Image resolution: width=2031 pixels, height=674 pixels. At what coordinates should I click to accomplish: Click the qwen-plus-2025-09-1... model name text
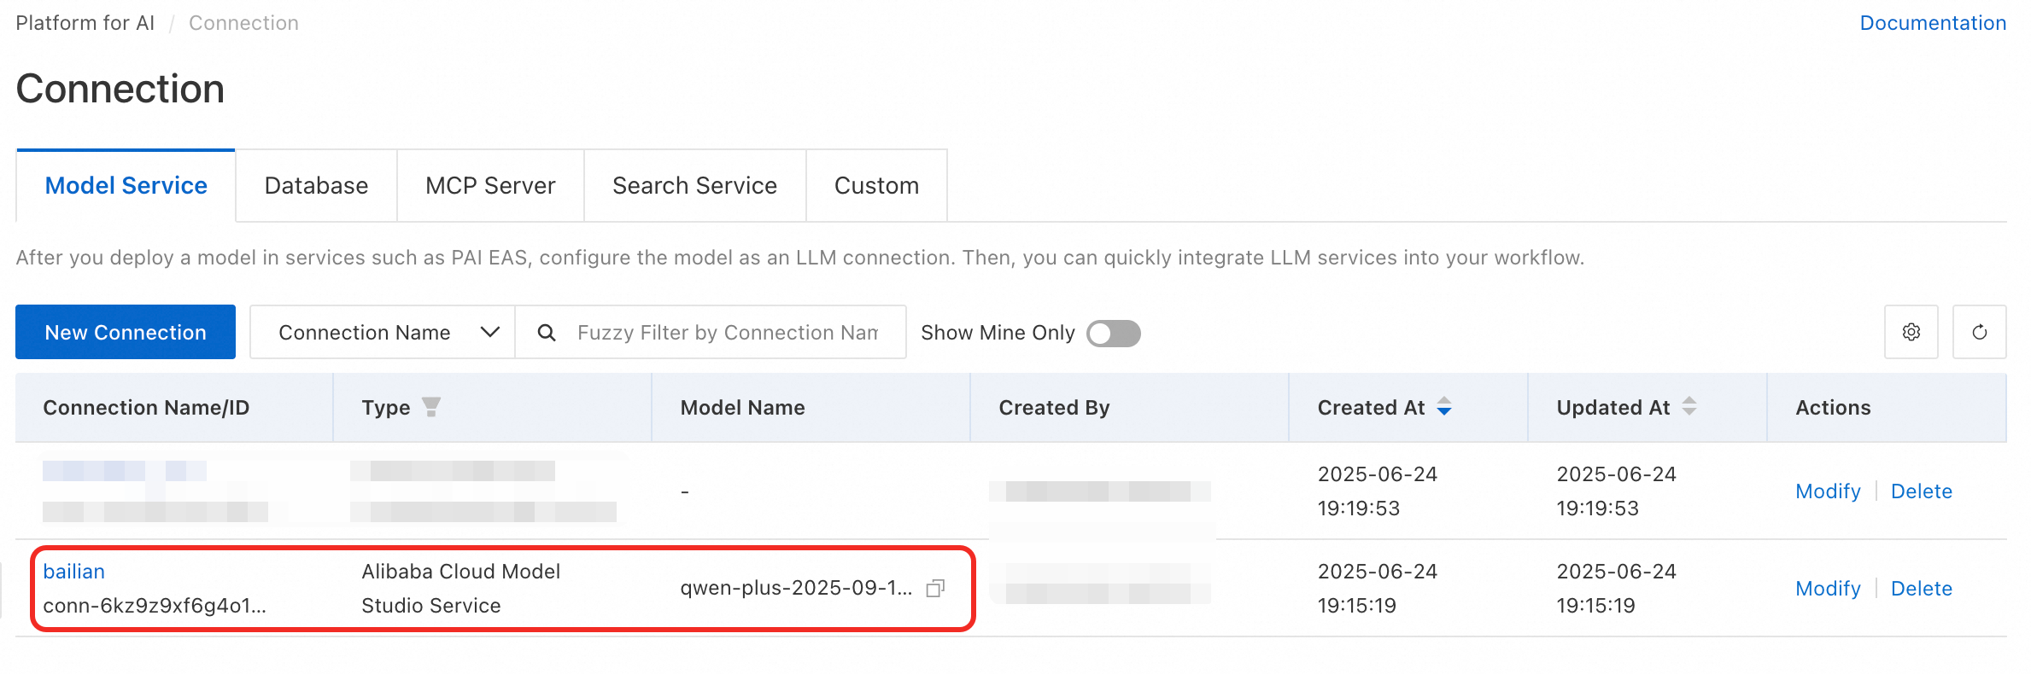[796, 588]
